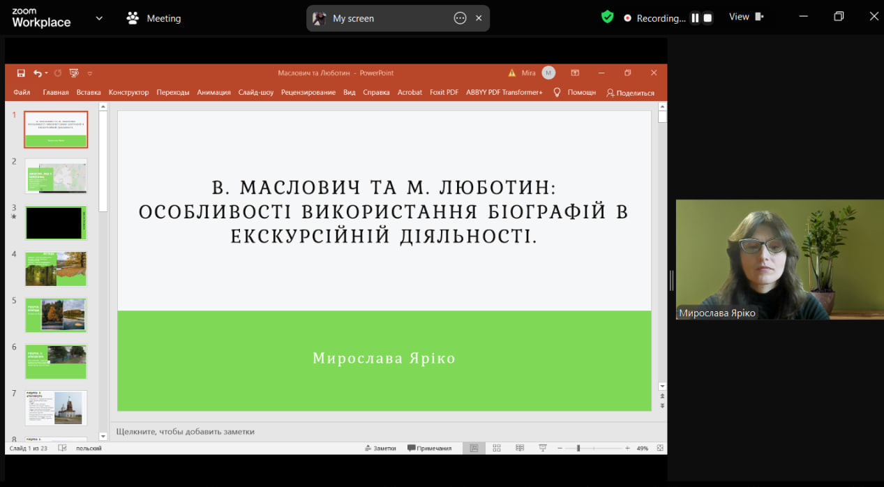884x487 pixels.
Task: Open the Undo history dropdown arrow
Action: click(x=46, y=73)
